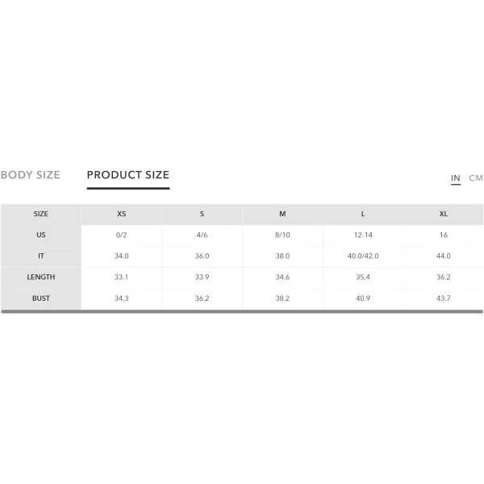Toggle units to IN
The height and width of the screenshot is (484, 484).
point(455,178)
